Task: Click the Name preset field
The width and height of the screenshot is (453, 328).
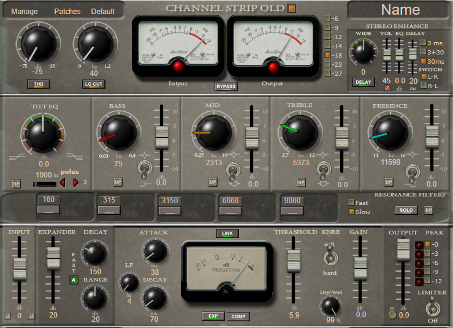Action: point(400,10)
